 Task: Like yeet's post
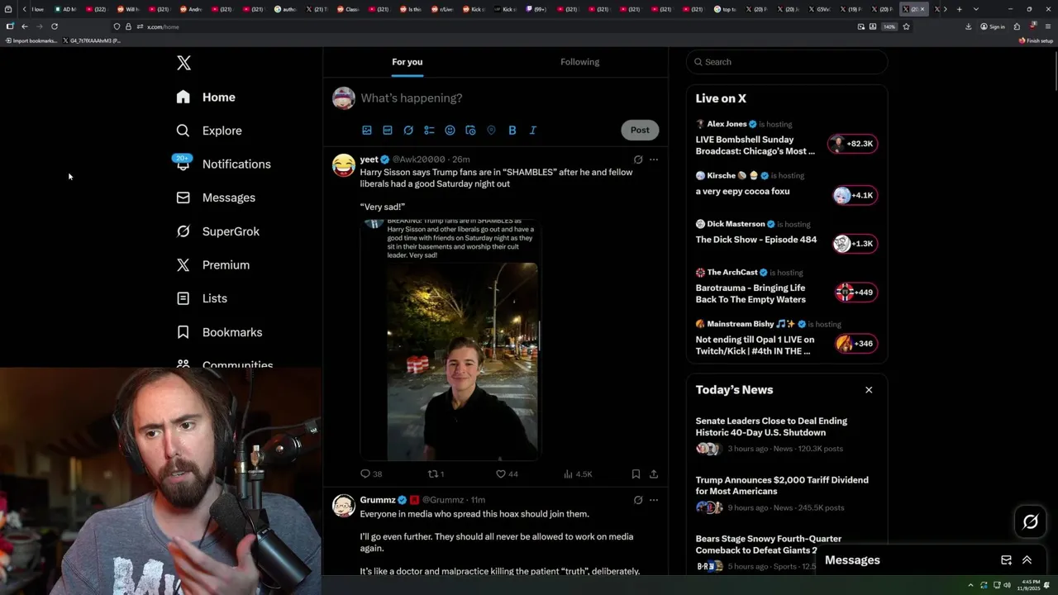click(x=507, y=474)
